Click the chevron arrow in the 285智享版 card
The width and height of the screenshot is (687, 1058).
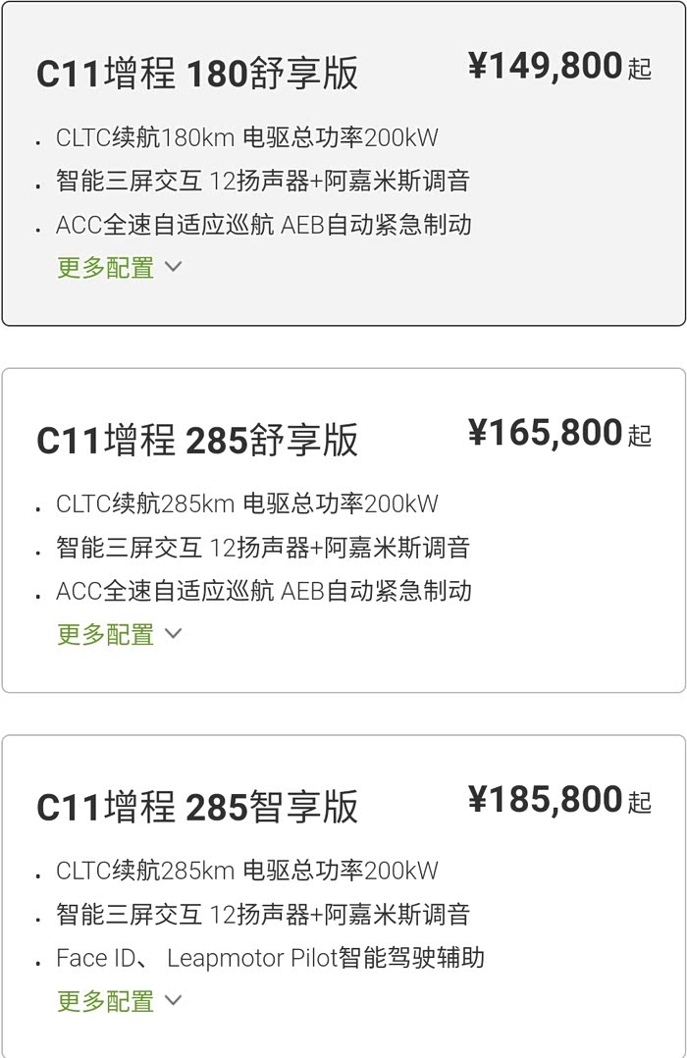pos(174,1000)
